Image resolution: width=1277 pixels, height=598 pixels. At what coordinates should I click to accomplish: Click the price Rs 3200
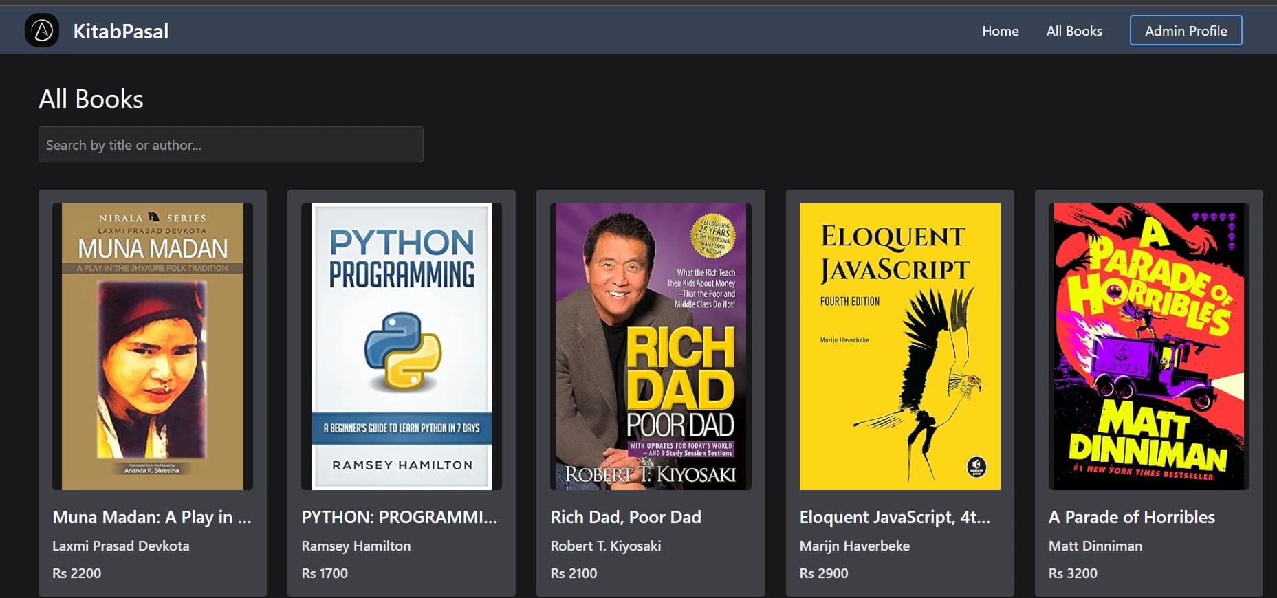click(x=1073, y=573)
